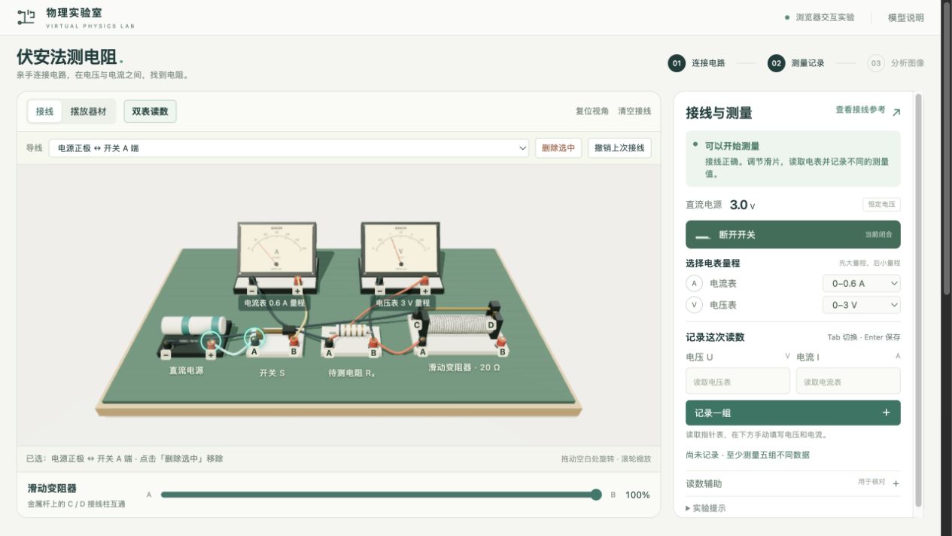Viewport: 952px width, 536px height.
Task: Go to step 01 连接电路
Action: (x=697, y=63)
